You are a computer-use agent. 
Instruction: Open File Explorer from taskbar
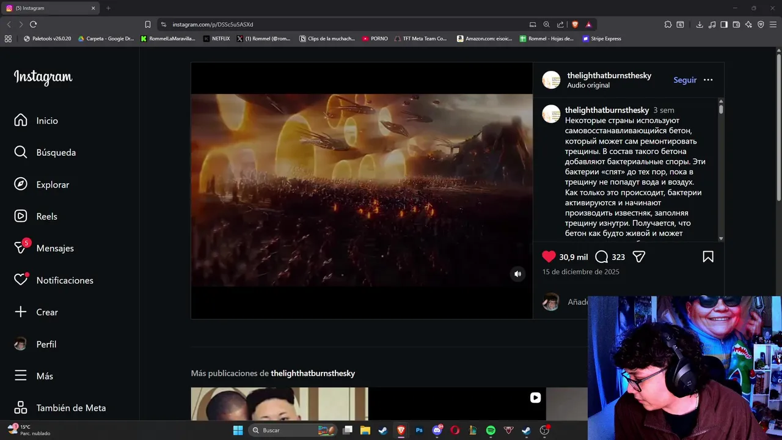[365, 430]
